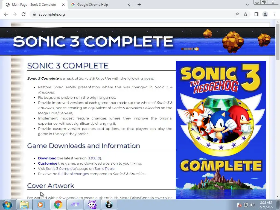The height and width of the screenshot is (210, 280).
Task: View site security lock icon
Action: click(34, 14)
